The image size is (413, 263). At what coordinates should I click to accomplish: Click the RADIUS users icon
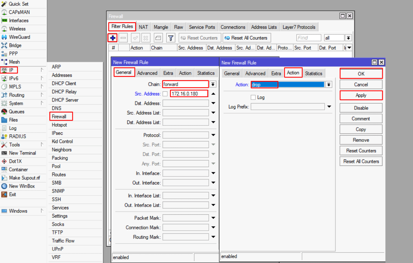click(x=4, y=137)
